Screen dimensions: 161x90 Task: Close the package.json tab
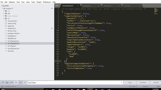(x=99, y=6)
